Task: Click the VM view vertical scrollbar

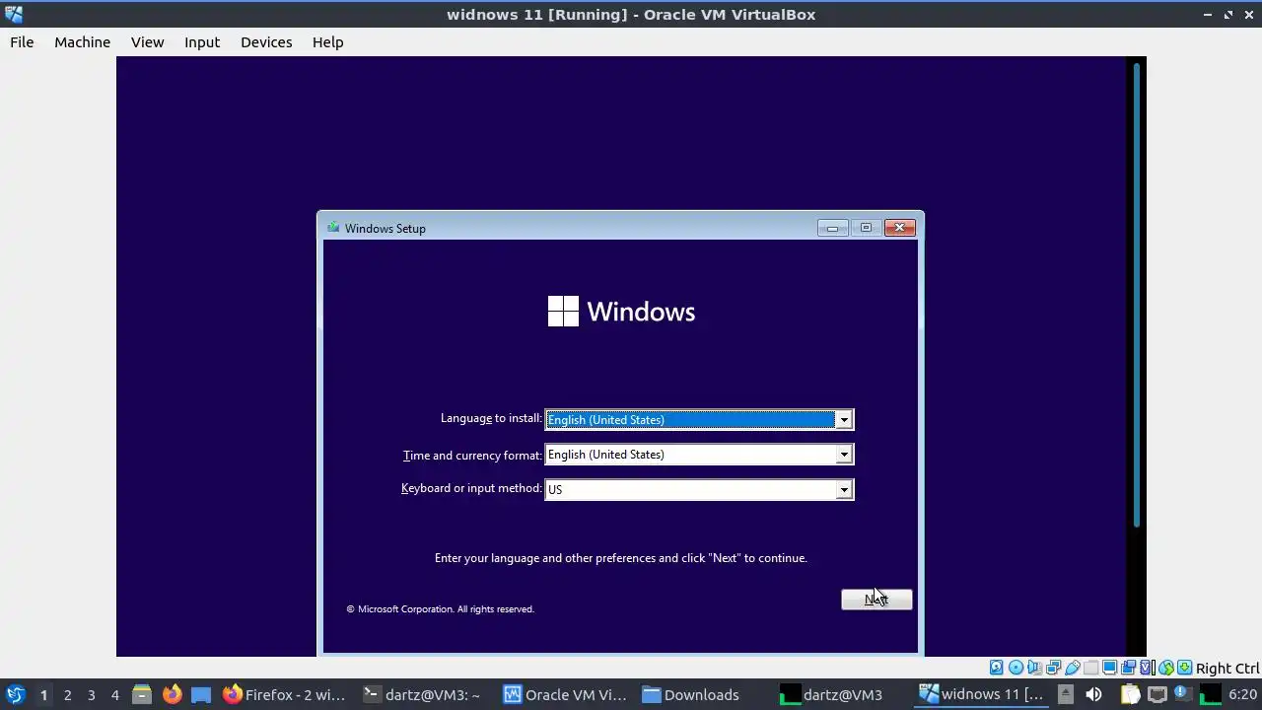Action: pyautogui.click(x=1137, y=296)
